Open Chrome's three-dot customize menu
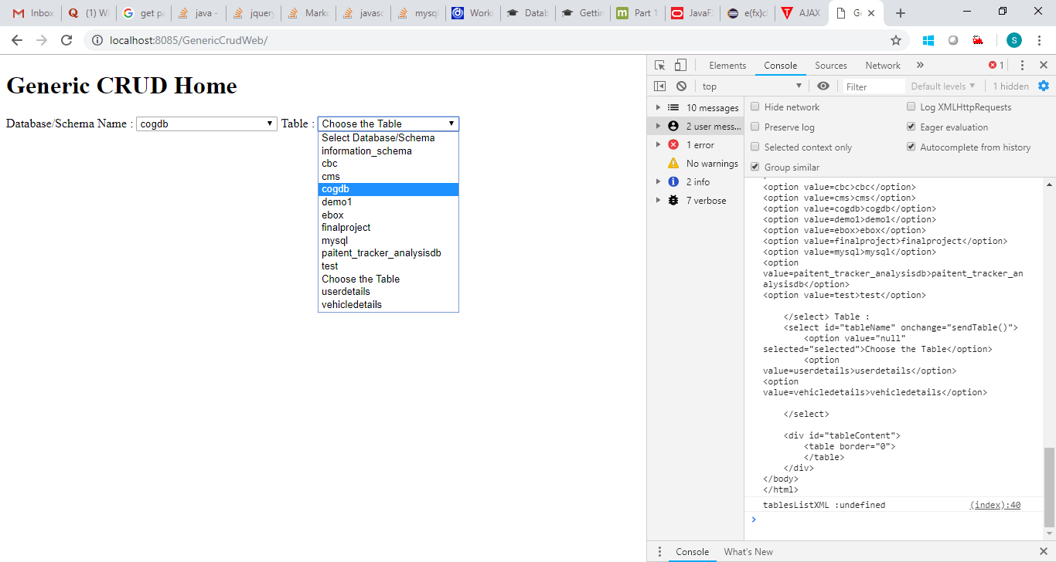 tap(1038, 39)
